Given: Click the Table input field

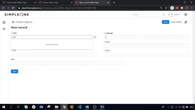Looking at the screenshot, I should 52,37.
